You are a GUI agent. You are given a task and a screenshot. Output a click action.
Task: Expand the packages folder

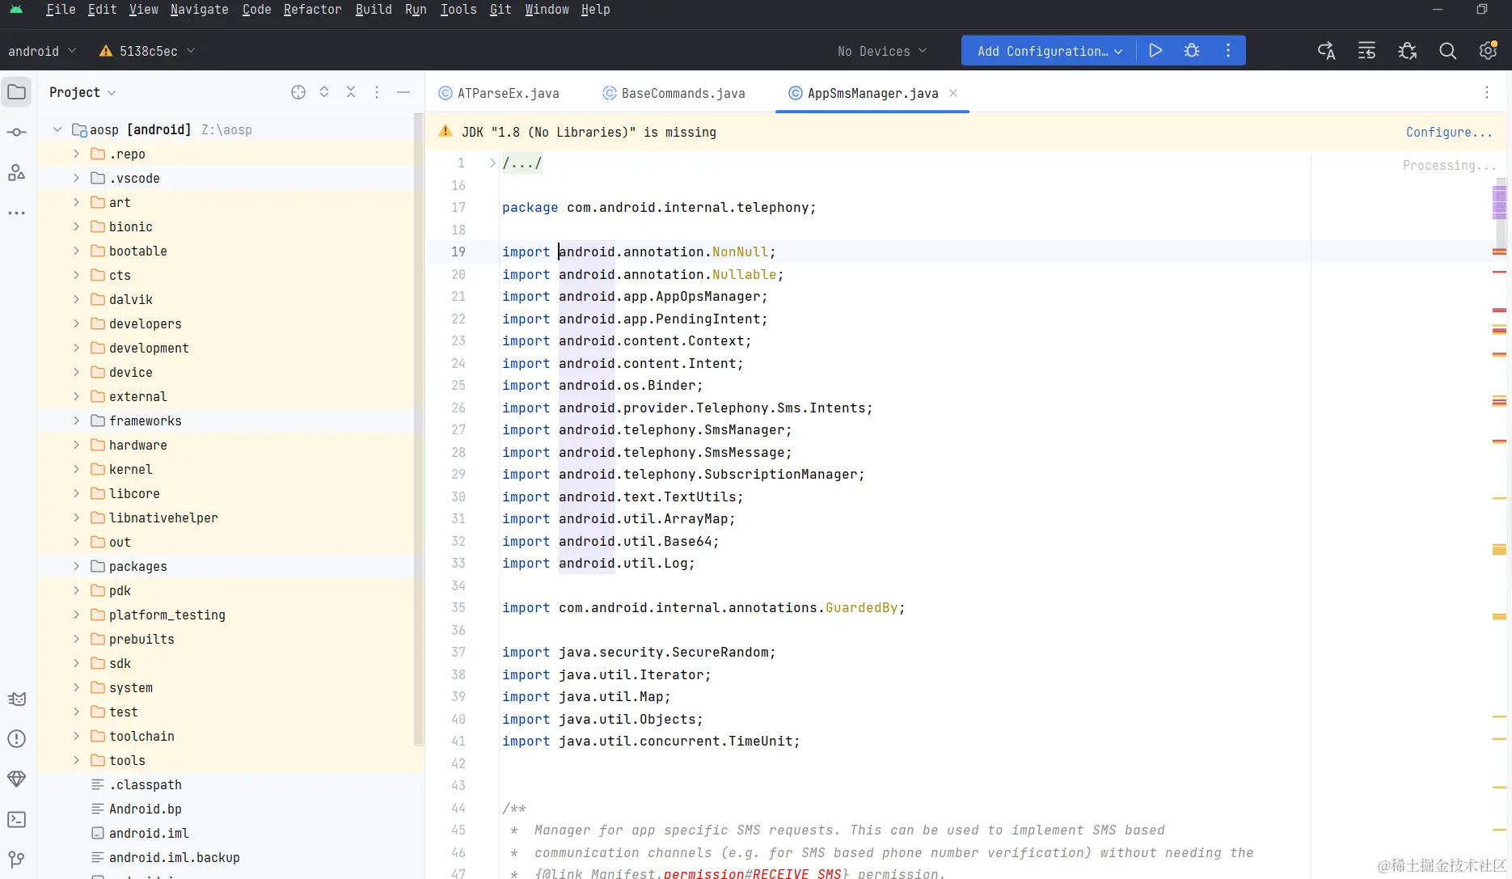pos(77,566)
